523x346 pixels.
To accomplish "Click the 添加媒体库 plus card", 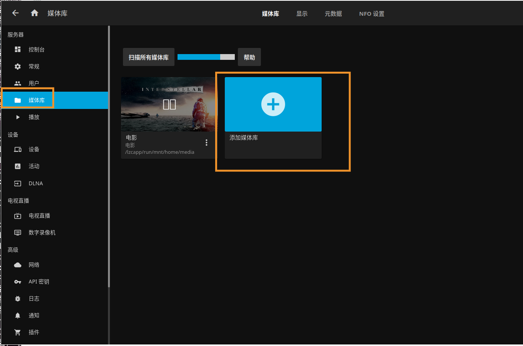I will pos(273,104).
